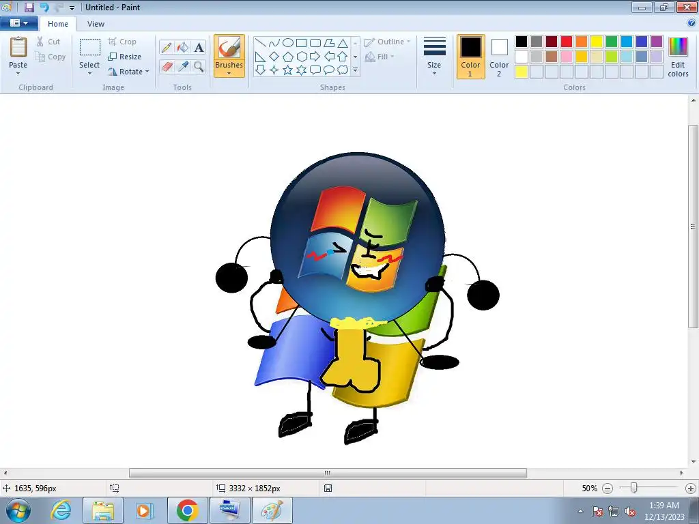Image resolution: width=699 pixels, height=524 pixels.
Task: Choose the Rounded rectangle shape
Action: click(x=315, y=43)
